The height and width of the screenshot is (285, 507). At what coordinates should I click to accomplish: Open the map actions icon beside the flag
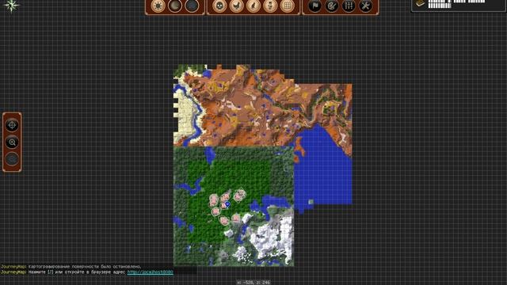pyautogui.click(x=332, y=6)
